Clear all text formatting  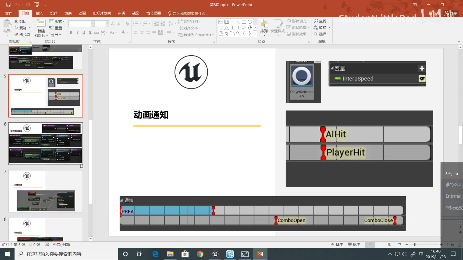pyautogui.click(x=127, y=24)
